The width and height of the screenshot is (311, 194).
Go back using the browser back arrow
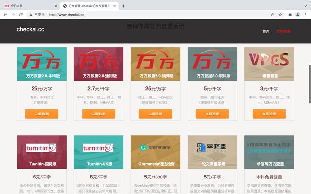5,15
